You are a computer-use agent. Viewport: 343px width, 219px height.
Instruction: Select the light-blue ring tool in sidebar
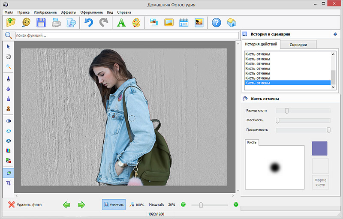(8, 131)
